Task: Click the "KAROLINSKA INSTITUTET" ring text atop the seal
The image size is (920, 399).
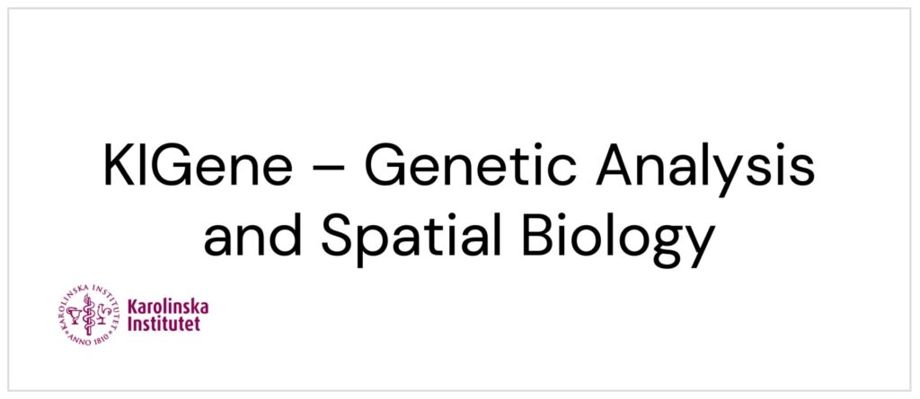Action: click(91, 290)
